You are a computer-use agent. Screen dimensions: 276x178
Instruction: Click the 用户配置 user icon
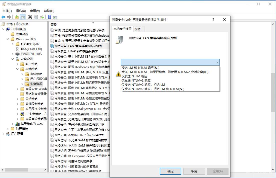[8, 134]
